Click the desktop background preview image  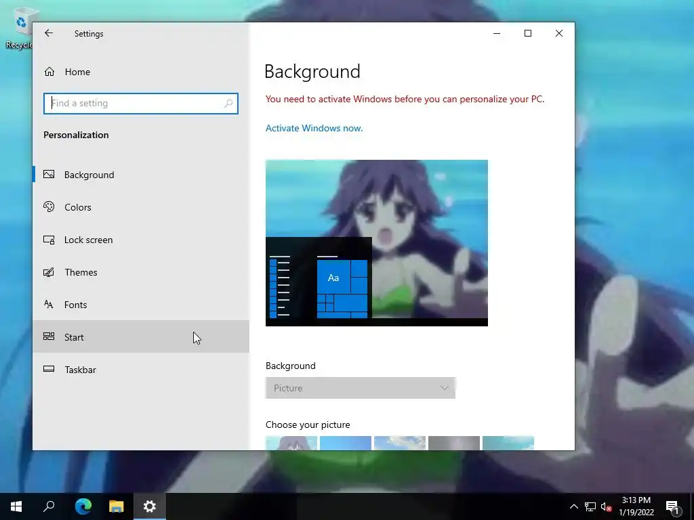coord(377,243)
